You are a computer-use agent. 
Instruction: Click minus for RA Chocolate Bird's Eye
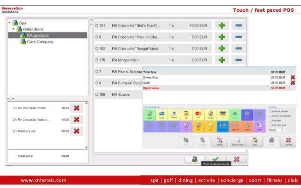(x=238, y=25)
